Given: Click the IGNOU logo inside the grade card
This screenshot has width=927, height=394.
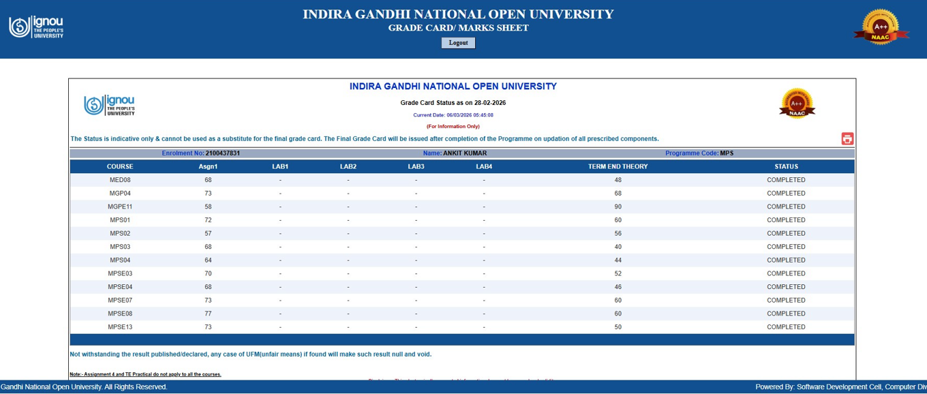Looking at the screenshot, I should 109,106.
